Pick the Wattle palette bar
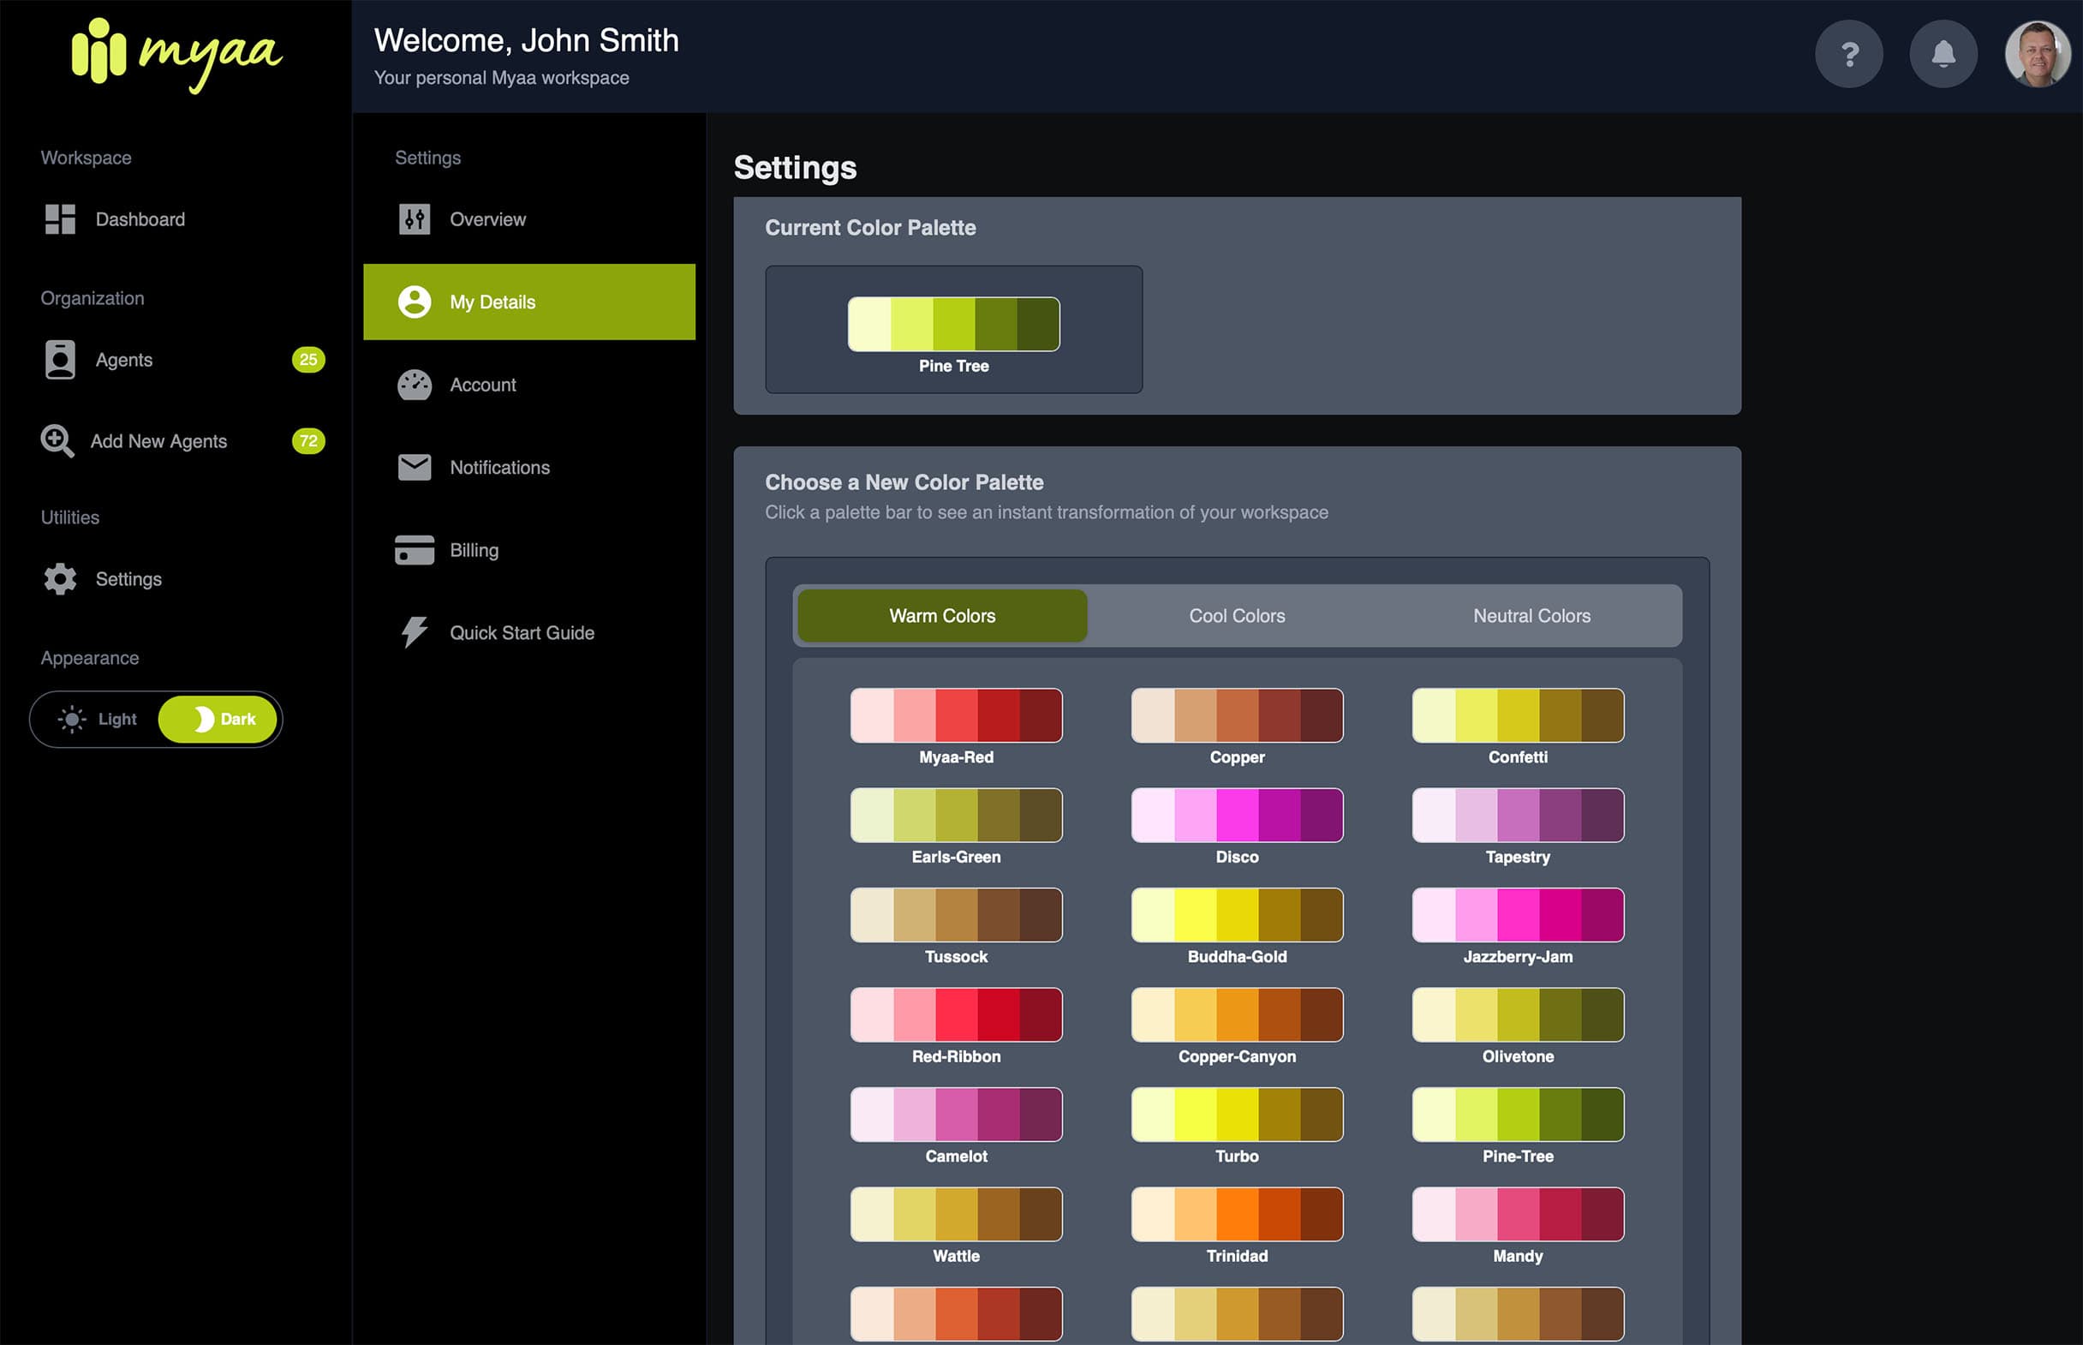The width and height of the screenshot is (2083, 1345). (956, 1214)
